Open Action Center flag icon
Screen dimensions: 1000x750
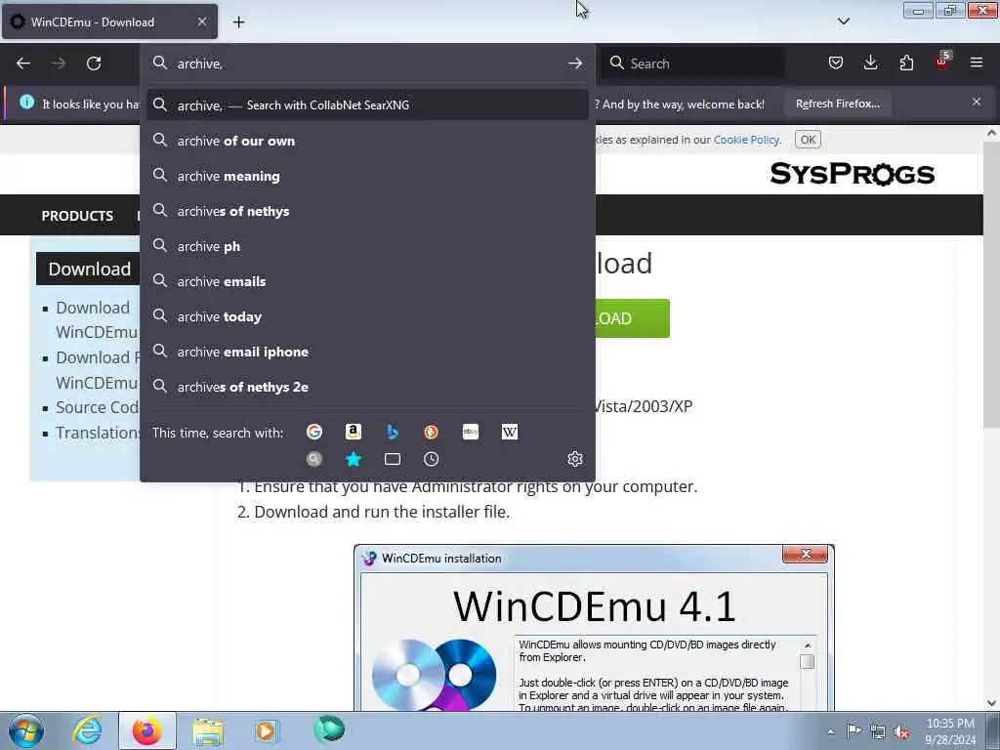click(854, 730)
